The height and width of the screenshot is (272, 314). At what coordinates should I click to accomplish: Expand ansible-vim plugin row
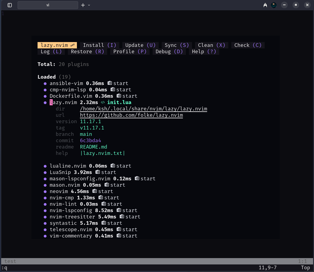click(66, 84)
